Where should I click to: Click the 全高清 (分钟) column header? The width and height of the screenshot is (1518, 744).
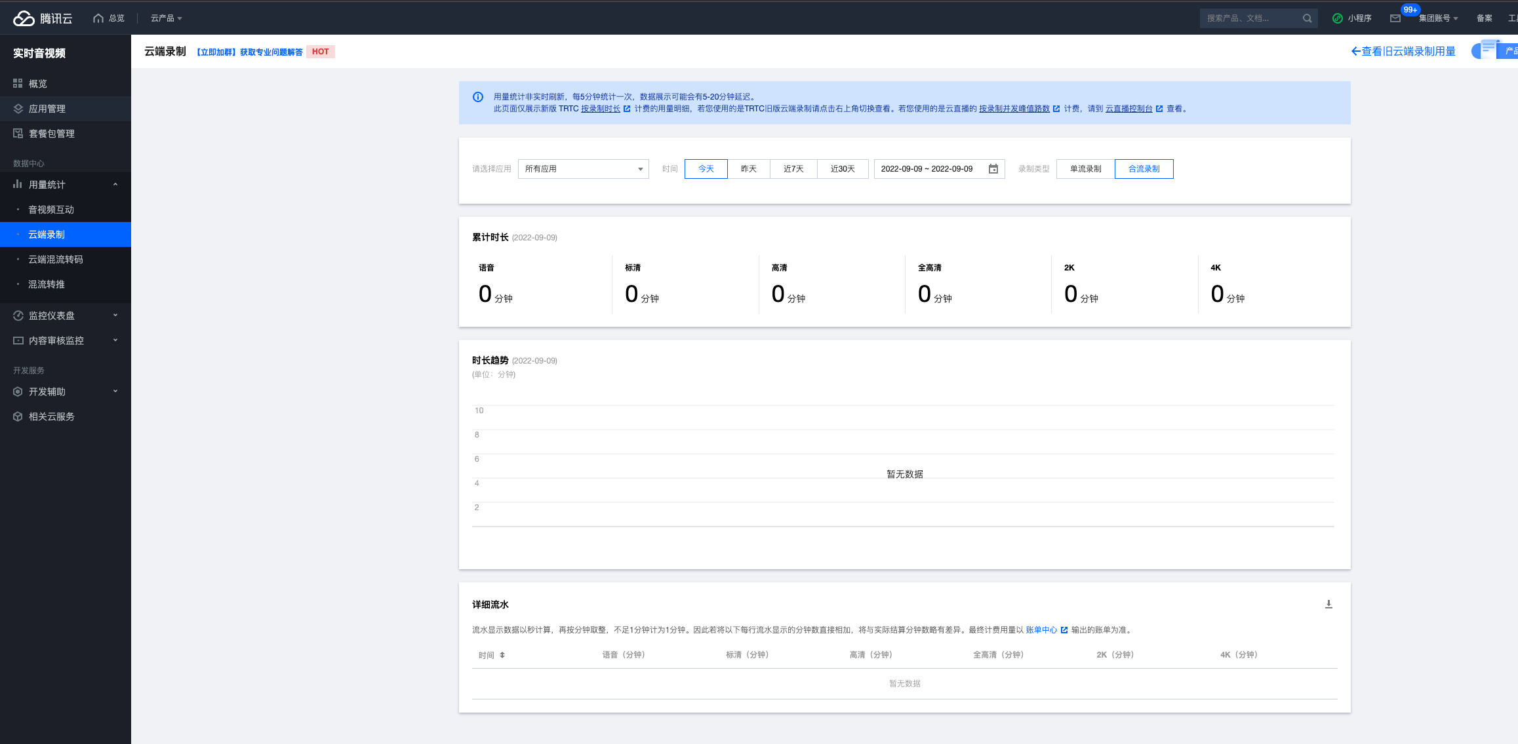[x=999, y=655]
